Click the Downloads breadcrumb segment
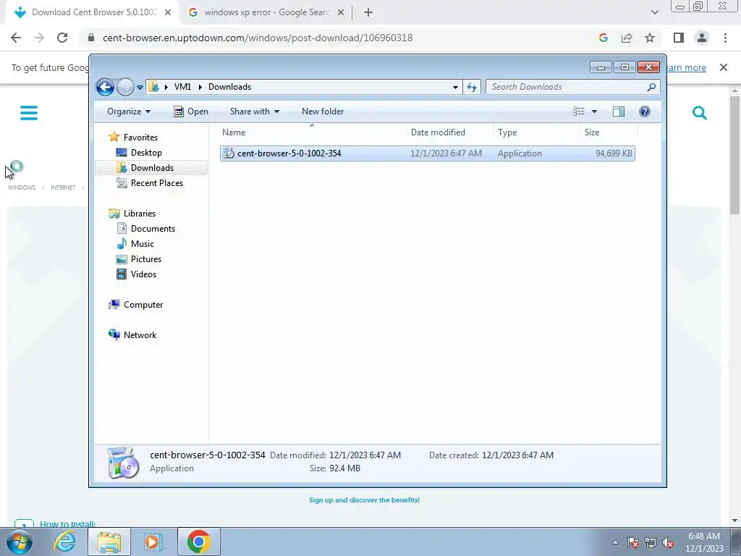 coord(229,87)
